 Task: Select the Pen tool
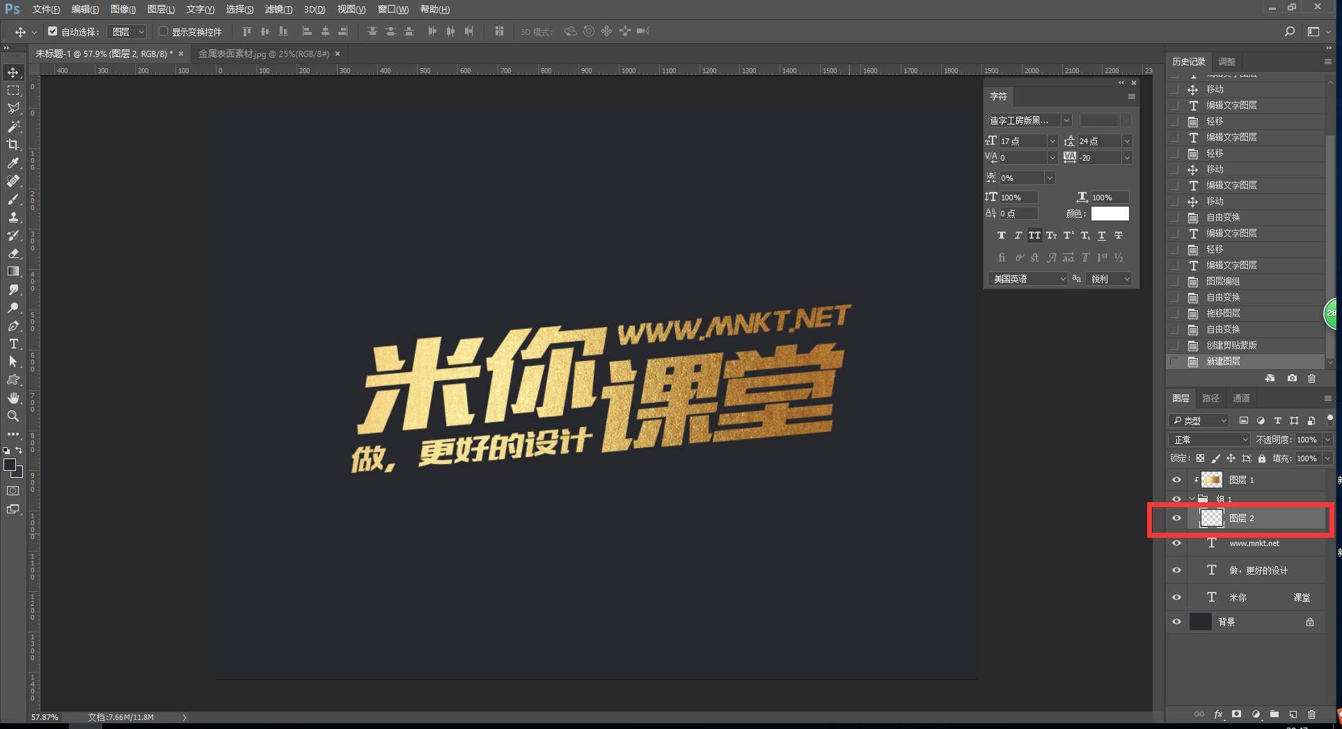[13, 326]
